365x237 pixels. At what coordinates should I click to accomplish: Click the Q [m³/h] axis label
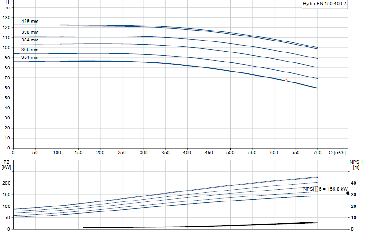click(x=337, y=153)
